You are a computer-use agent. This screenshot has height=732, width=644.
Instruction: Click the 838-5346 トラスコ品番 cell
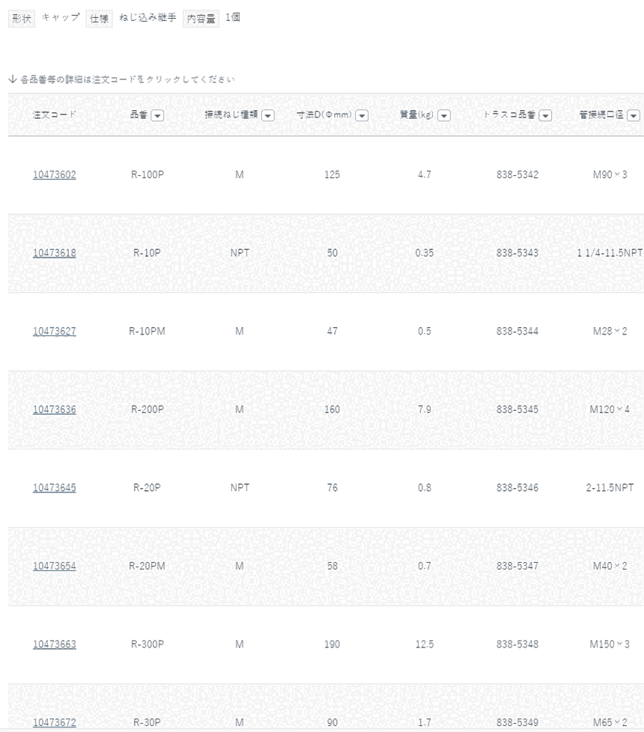[517, 488]
